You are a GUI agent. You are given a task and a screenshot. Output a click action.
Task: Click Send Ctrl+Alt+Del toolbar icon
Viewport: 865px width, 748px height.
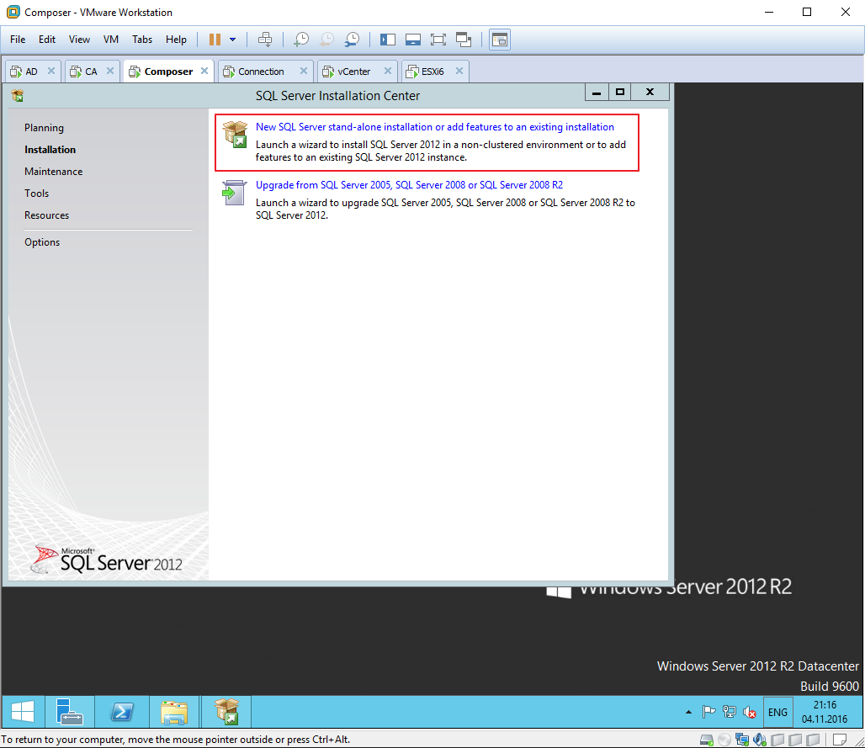pos(265,40)
